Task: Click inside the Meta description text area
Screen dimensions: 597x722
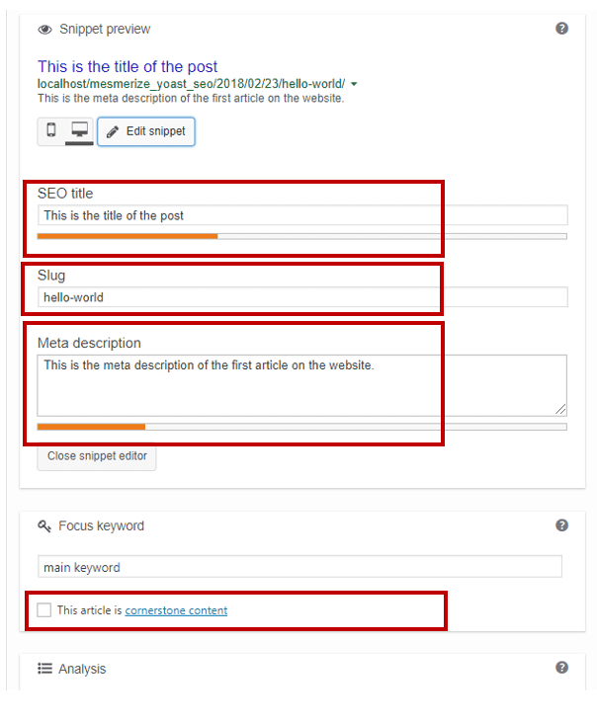Action: pos(301,385)
